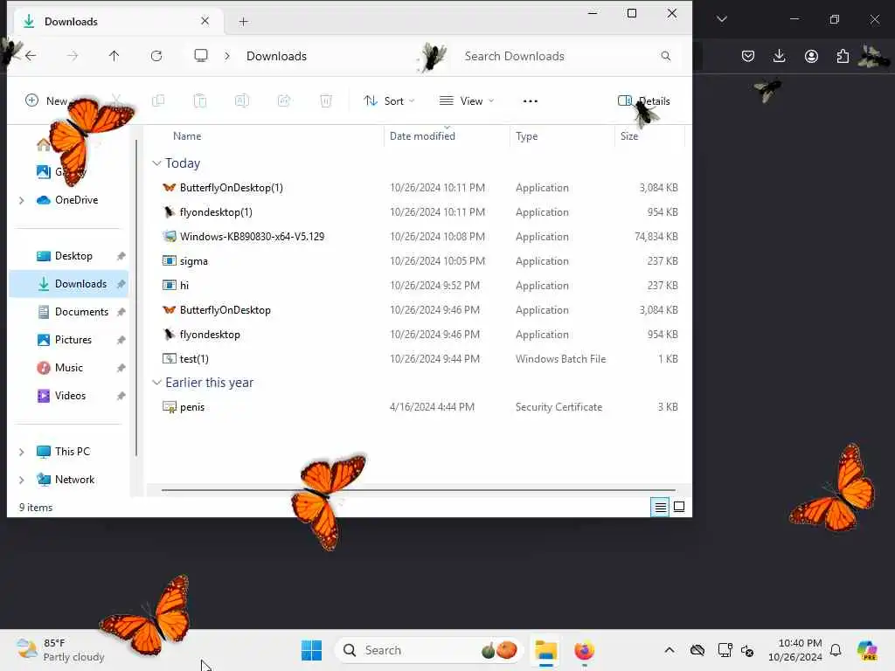The image size is (895, 671).
Task: Toggle the Details pane
Action: pos(644,101)
